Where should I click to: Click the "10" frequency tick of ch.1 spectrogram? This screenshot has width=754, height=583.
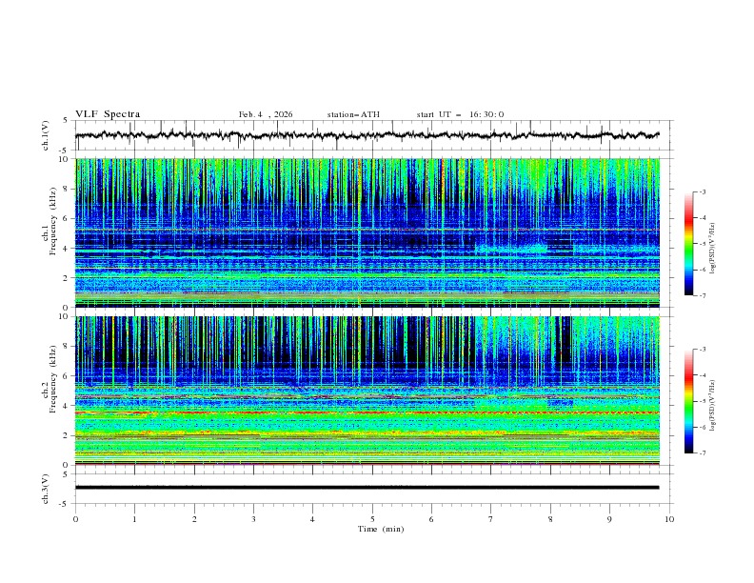pos(65,159)
